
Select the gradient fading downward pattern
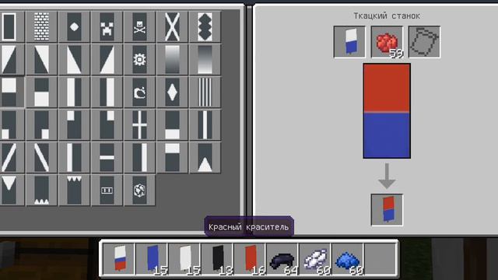pos(173,59)
